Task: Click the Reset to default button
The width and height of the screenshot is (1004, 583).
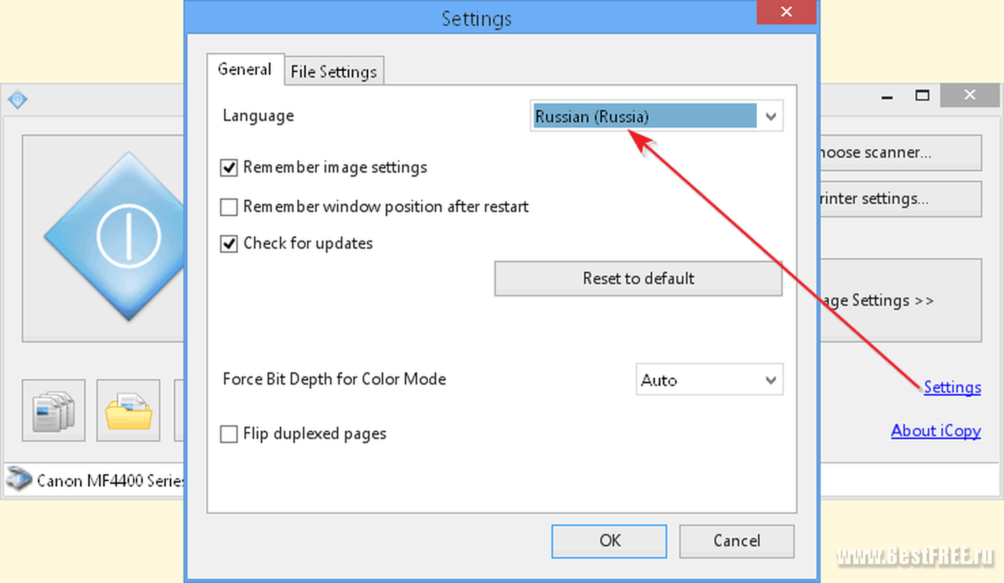Action: click(x=639, y=279)
